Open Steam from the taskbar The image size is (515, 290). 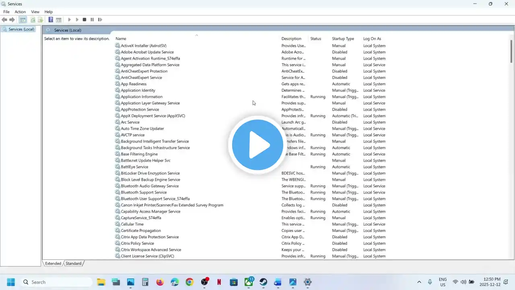263,282
